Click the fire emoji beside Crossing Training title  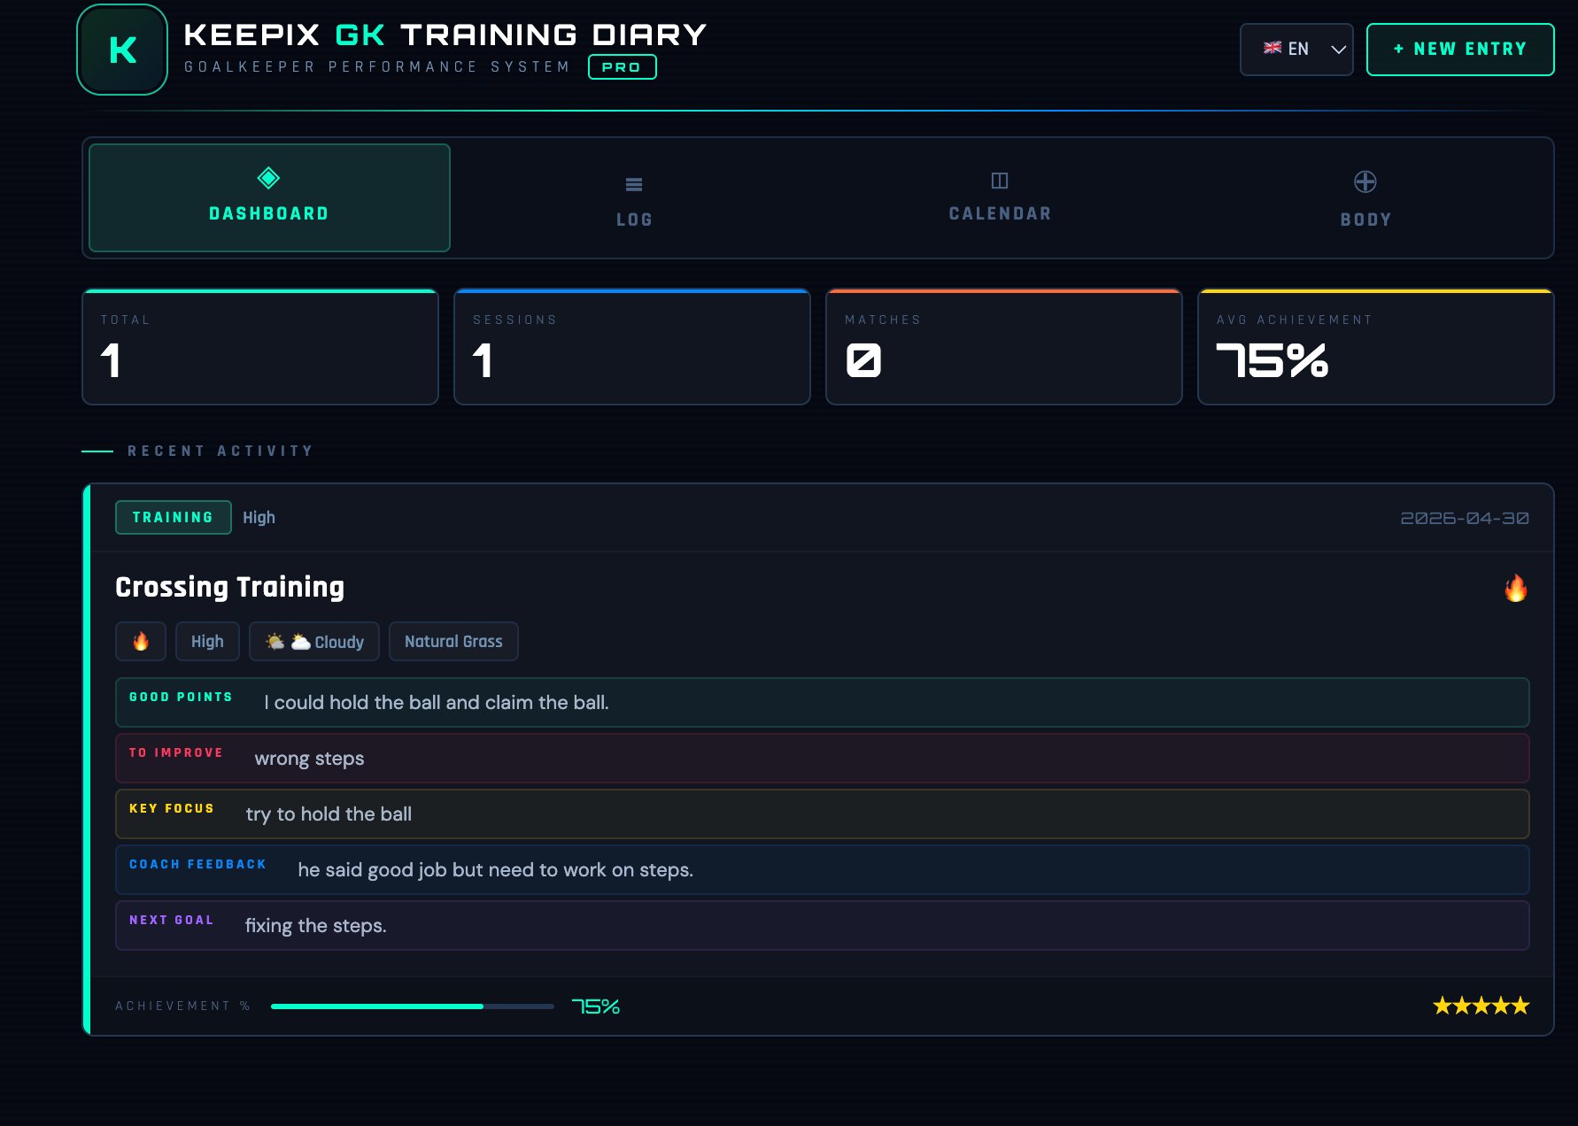[1515, 588]
